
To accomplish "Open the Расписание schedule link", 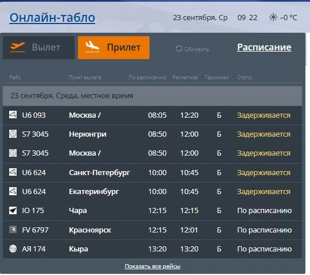I will (x=264, y=47).
